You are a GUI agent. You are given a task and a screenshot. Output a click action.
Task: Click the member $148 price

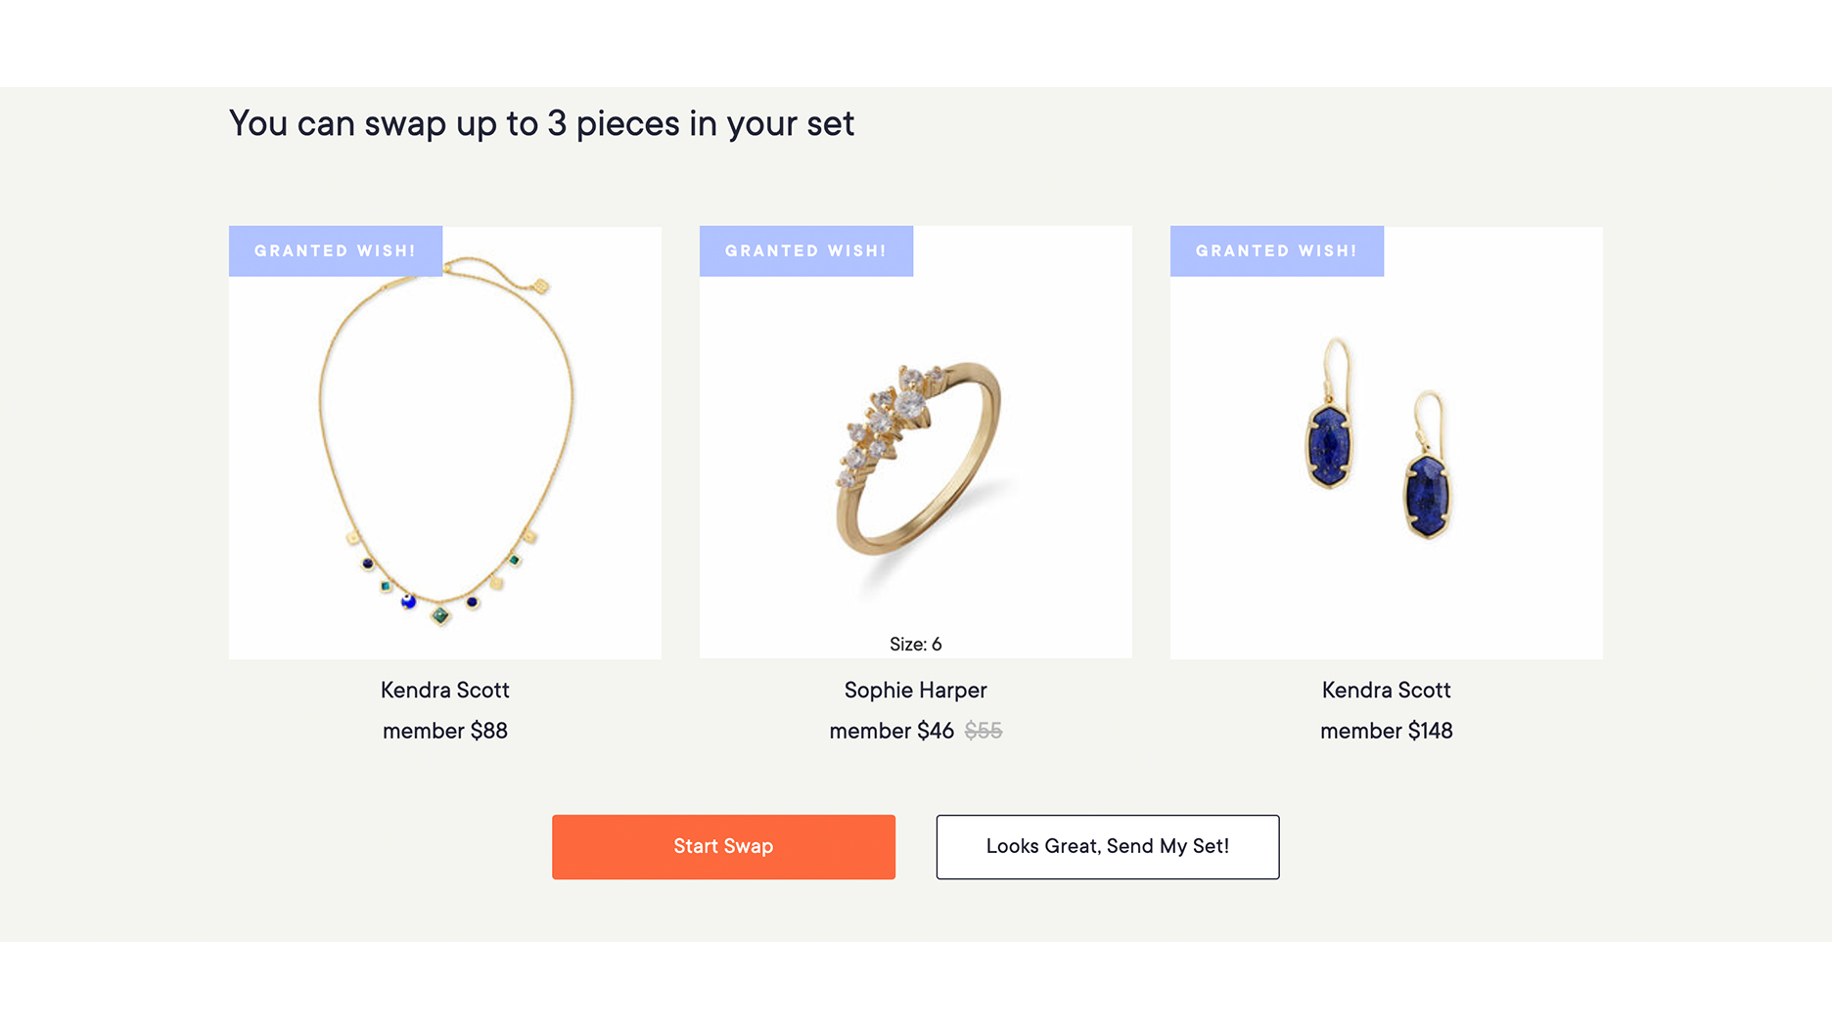pyautogui.click(x=1387, y=732)
